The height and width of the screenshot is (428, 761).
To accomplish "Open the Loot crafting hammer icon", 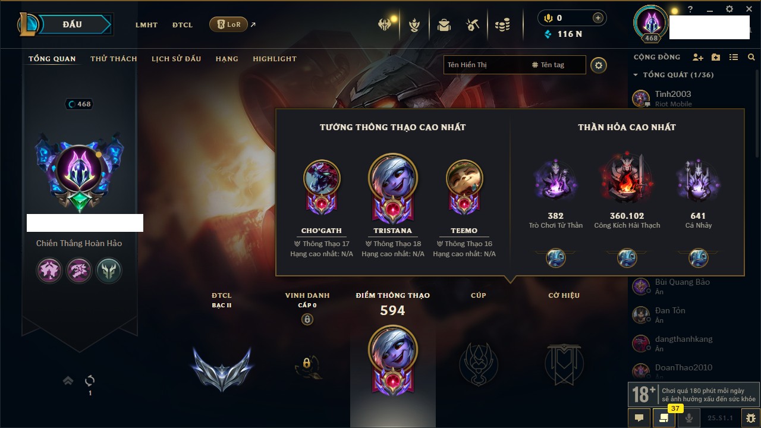I will click(473, 25).
